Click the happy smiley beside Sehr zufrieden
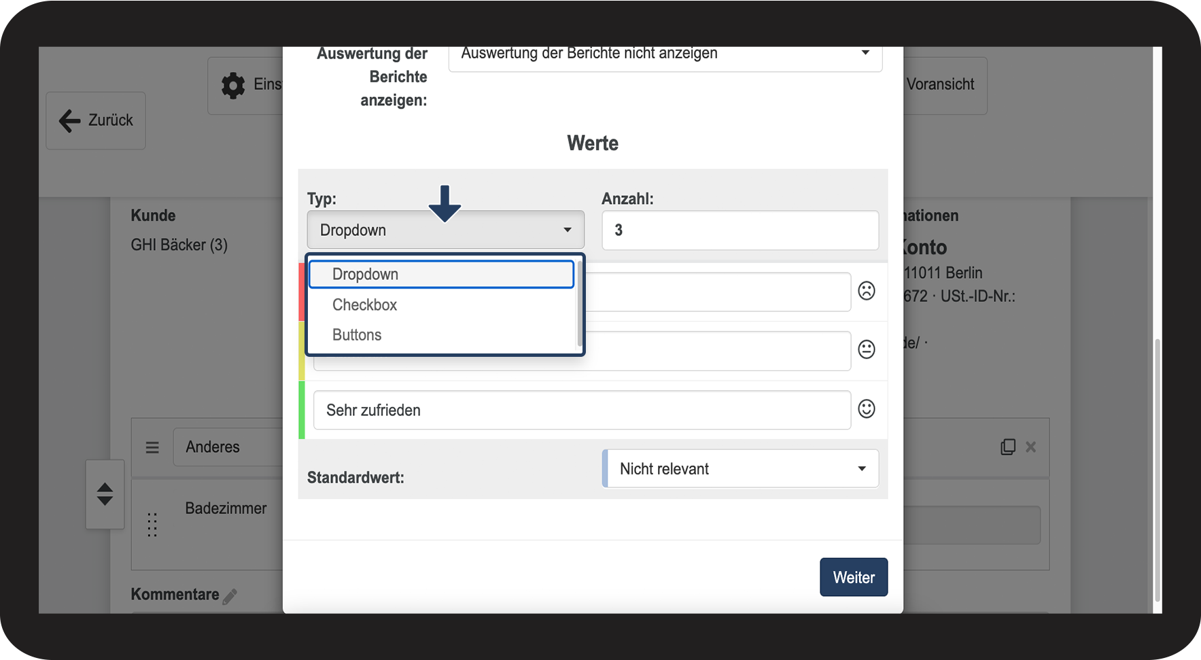 click(x=866, y=409)
